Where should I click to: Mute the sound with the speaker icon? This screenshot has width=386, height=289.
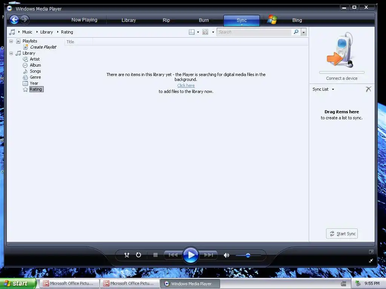coord(227,256)
